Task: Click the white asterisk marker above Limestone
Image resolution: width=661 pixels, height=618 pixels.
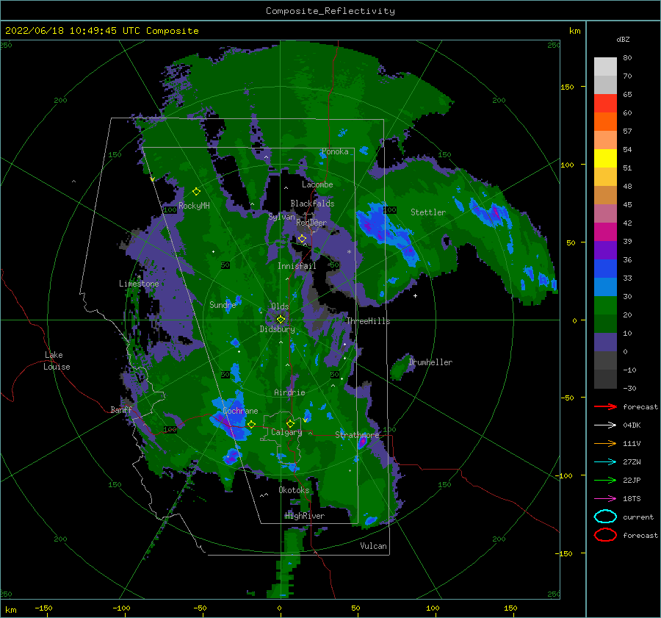Action: 139,277
